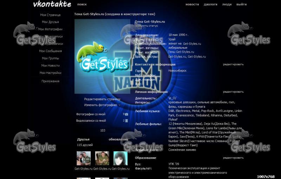281x179 pixels.
Task: Click the film icon beside video count
Action: pyautogui.click(x=126, y=121)
